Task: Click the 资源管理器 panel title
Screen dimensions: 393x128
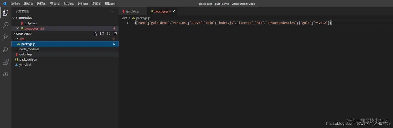Action: [22, 11]
